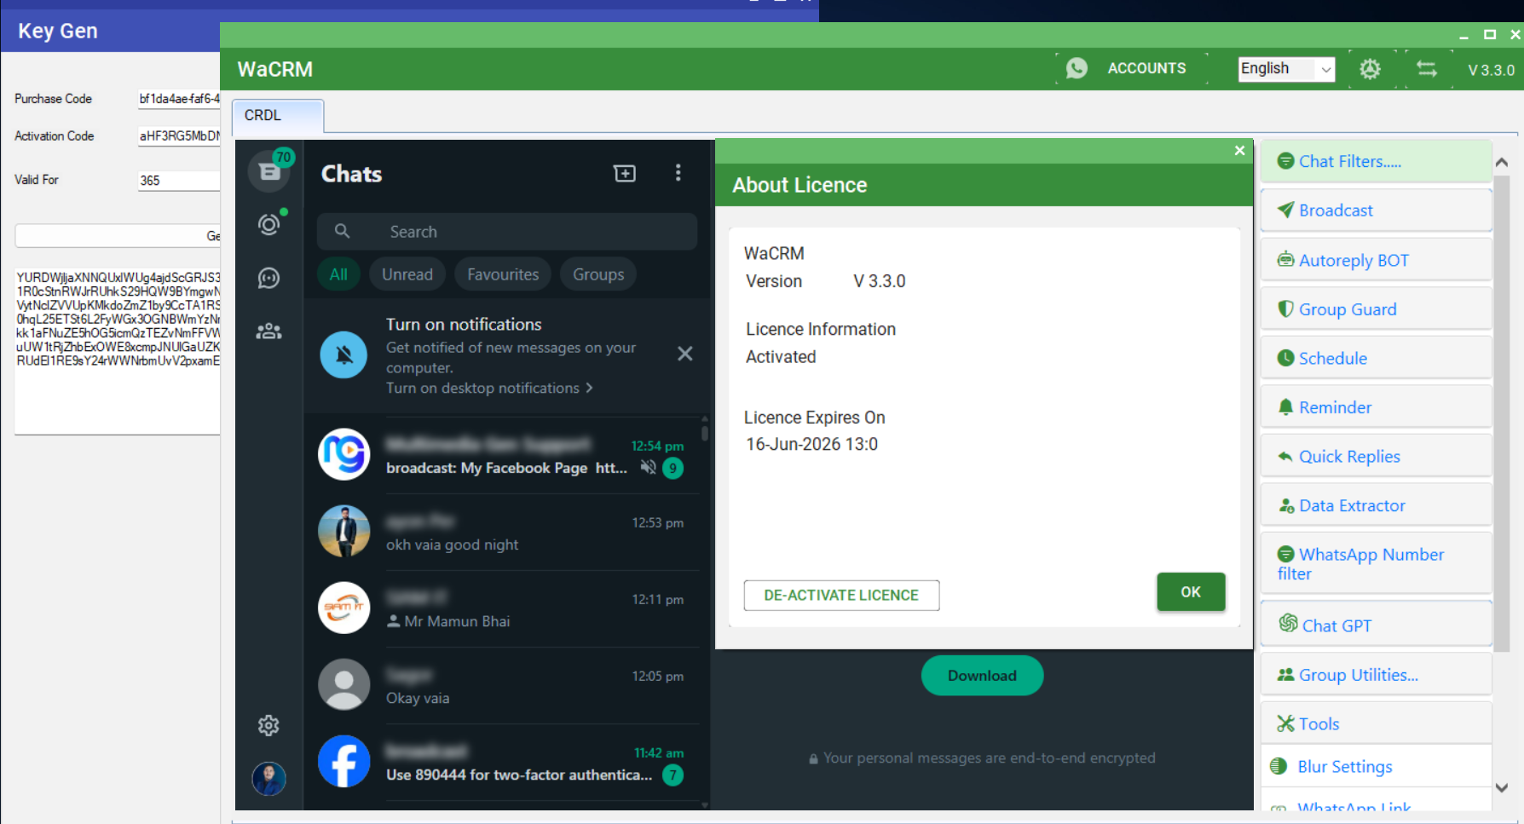1524x824 pixels.
Task: Open Autoreply BOT tool
Action: [1376, 259]
